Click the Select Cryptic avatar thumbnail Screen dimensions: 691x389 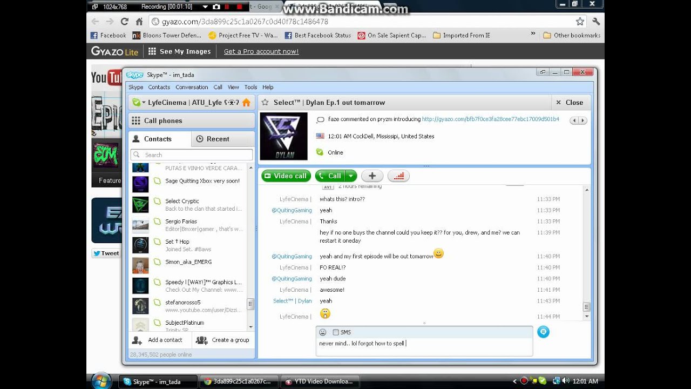[x=140, y=205]
